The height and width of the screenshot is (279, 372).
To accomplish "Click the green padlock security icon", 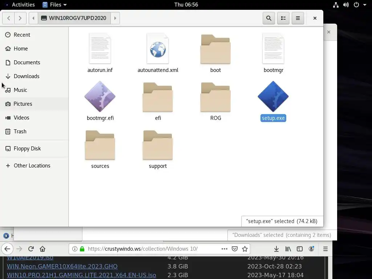I will (x=82, y=249).
